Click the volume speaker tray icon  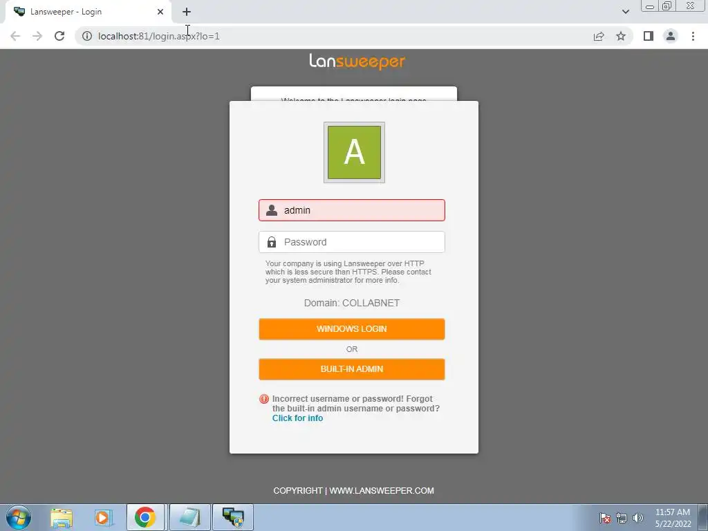click(x=638, y=518)
